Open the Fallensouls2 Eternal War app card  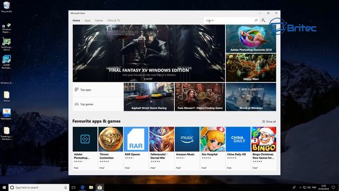pyautogui.click(x=162, y=149)
